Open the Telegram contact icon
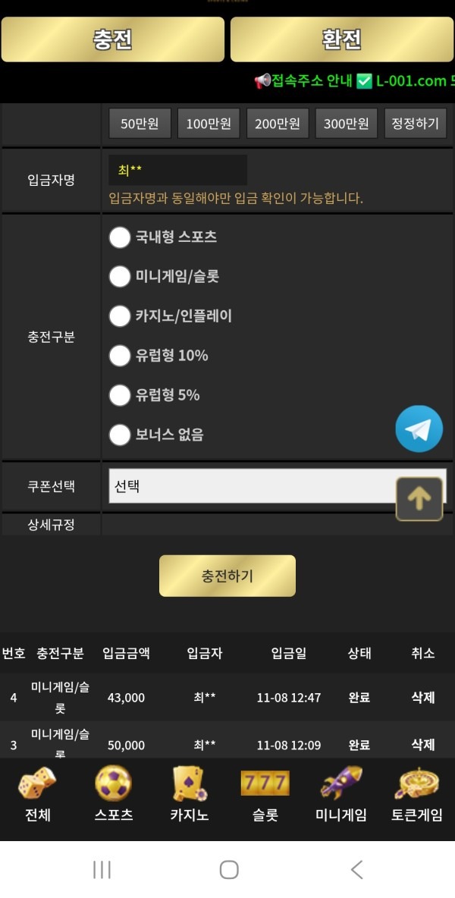Image resolution: width=455 pixels, height=898 pixels. pyautogui.click(x=419, y=429)
